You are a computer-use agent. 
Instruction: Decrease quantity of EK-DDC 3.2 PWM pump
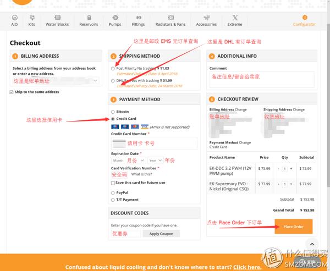click(x=279, y=169)
